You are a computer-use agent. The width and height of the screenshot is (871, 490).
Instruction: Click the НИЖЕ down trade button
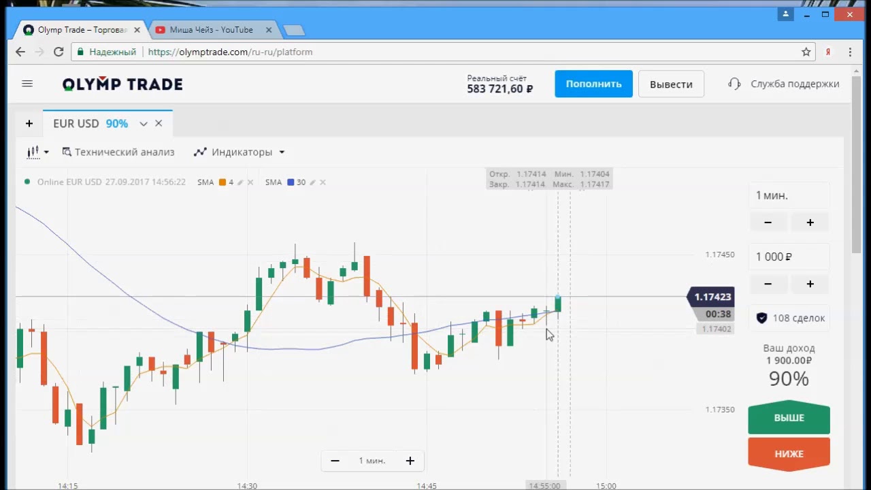[x=789, y=453]
